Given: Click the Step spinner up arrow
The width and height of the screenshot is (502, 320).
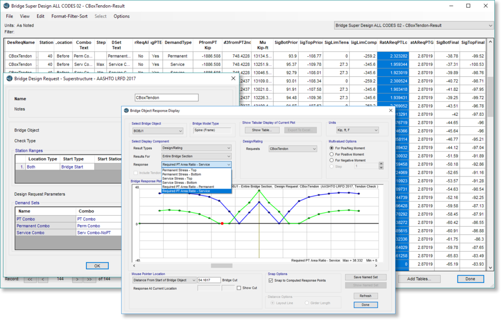Looking at the screenshot, I should [381, 164].
